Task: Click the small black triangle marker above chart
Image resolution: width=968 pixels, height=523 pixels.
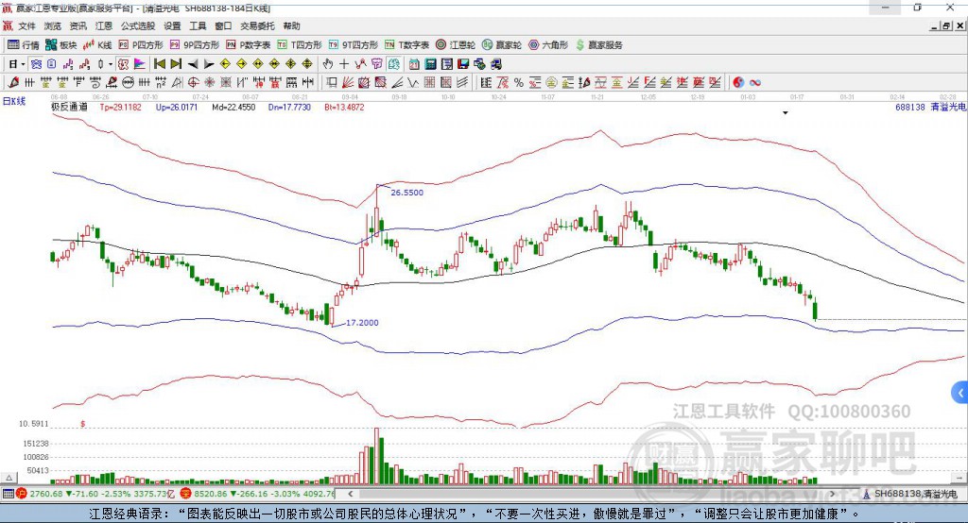Action: (786, 113)
